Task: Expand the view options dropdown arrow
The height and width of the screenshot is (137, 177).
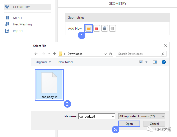Action: point(146,62)
